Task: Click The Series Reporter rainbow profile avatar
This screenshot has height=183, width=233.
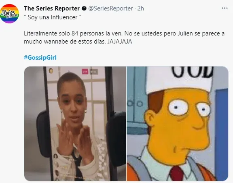Action: click(x=10, y=14)
